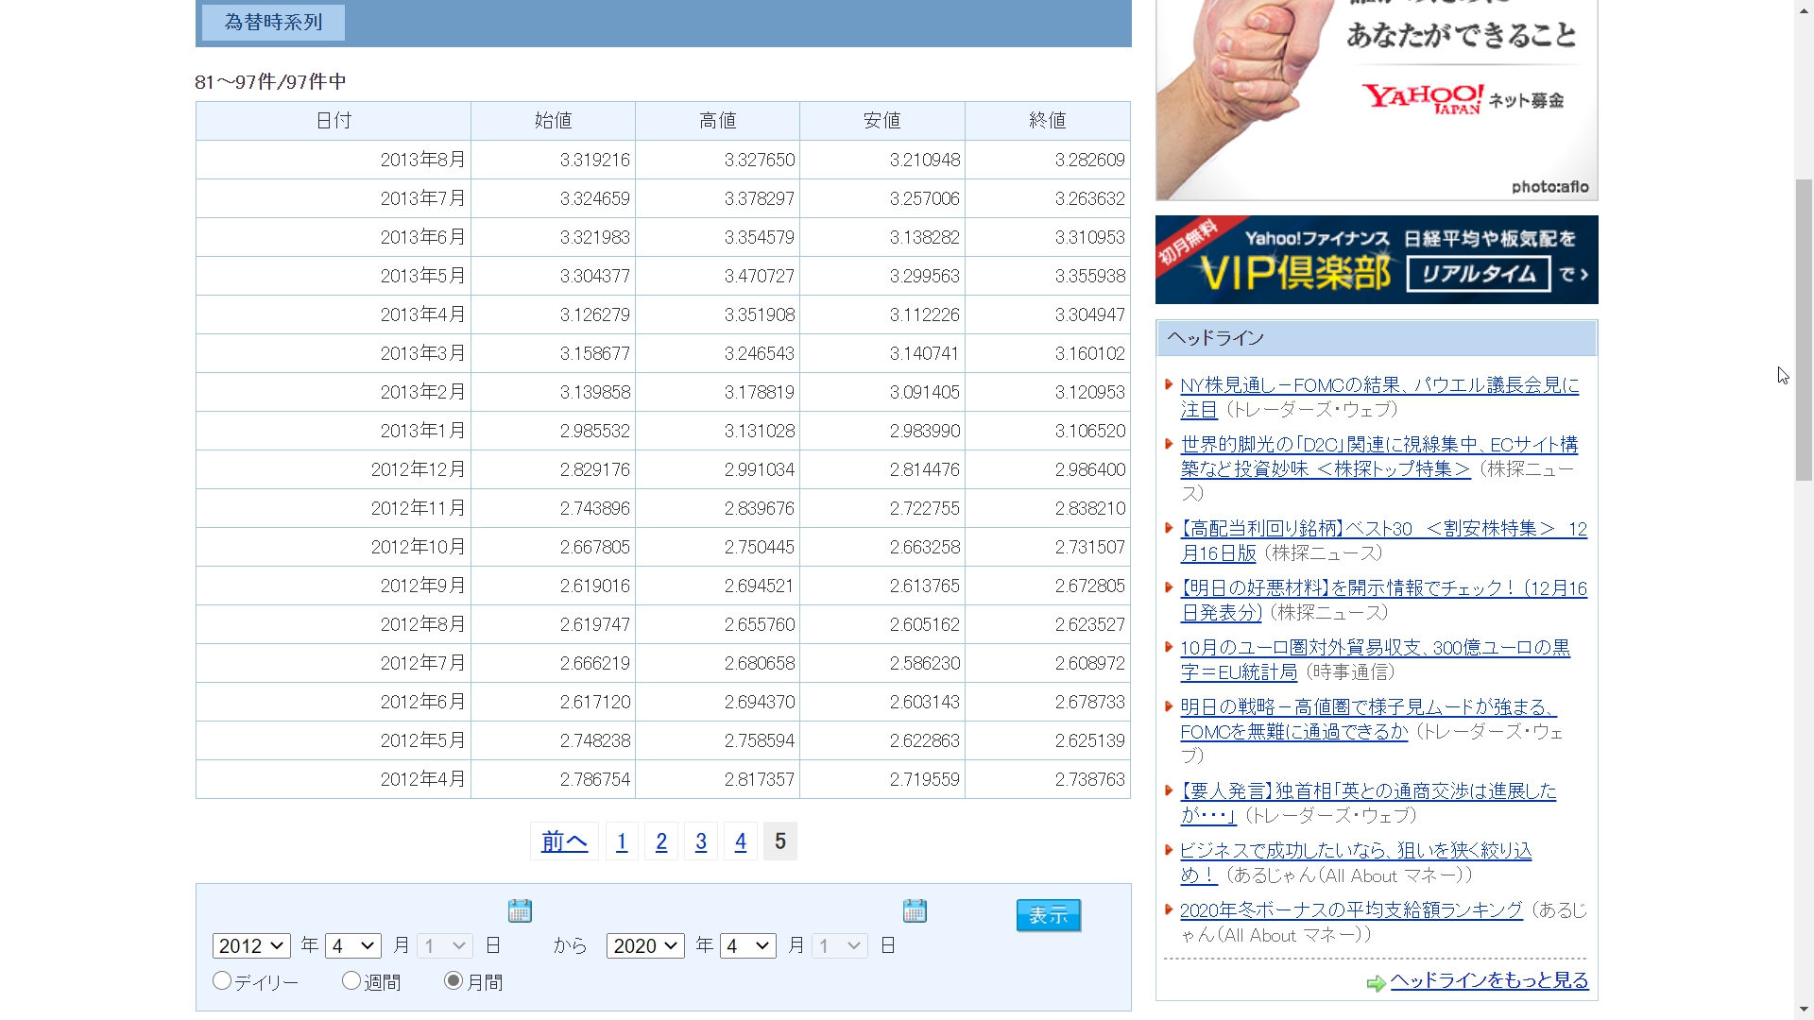Open the start month dropdown
The width and height of the screenshot is (1814, 1020).
[353, 945]
